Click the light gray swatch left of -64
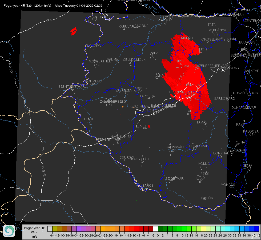This screenshot has height=240, width=261. (50, 229)
